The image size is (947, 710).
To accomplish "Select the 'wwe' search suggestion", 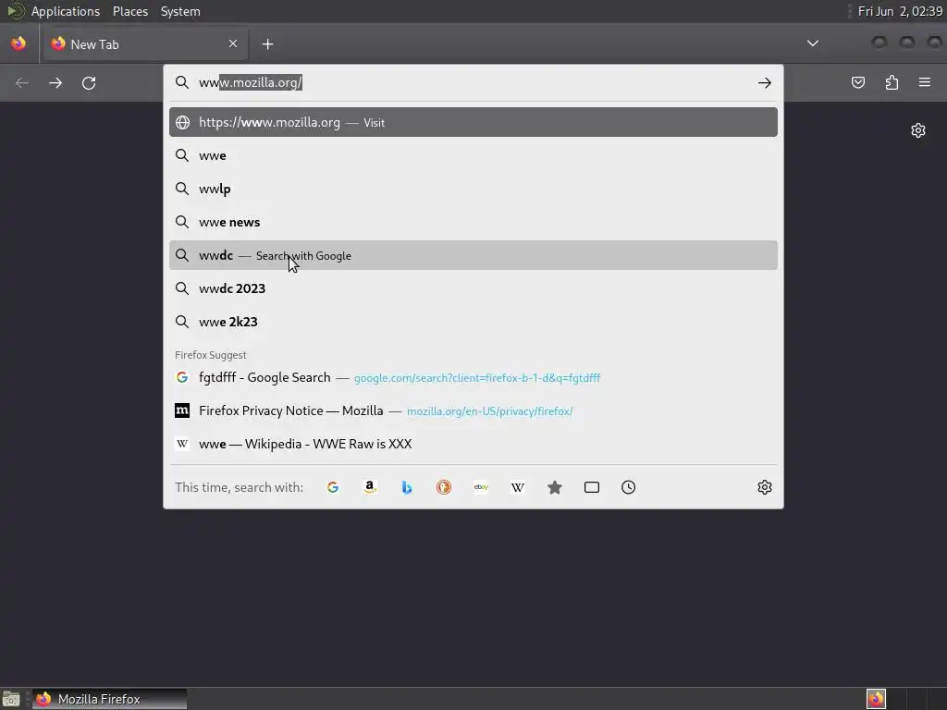I will click(473, 155).
